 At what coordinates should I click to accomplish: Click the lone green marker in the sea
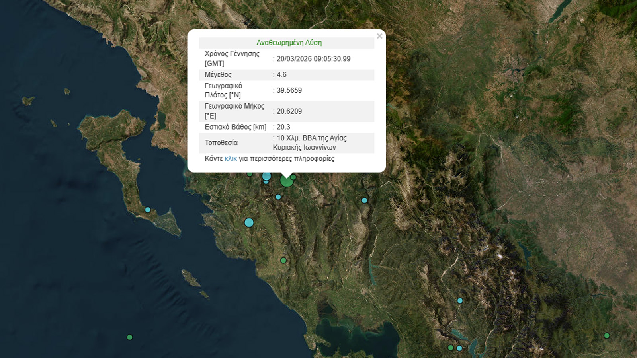click(x=129, y=337)
